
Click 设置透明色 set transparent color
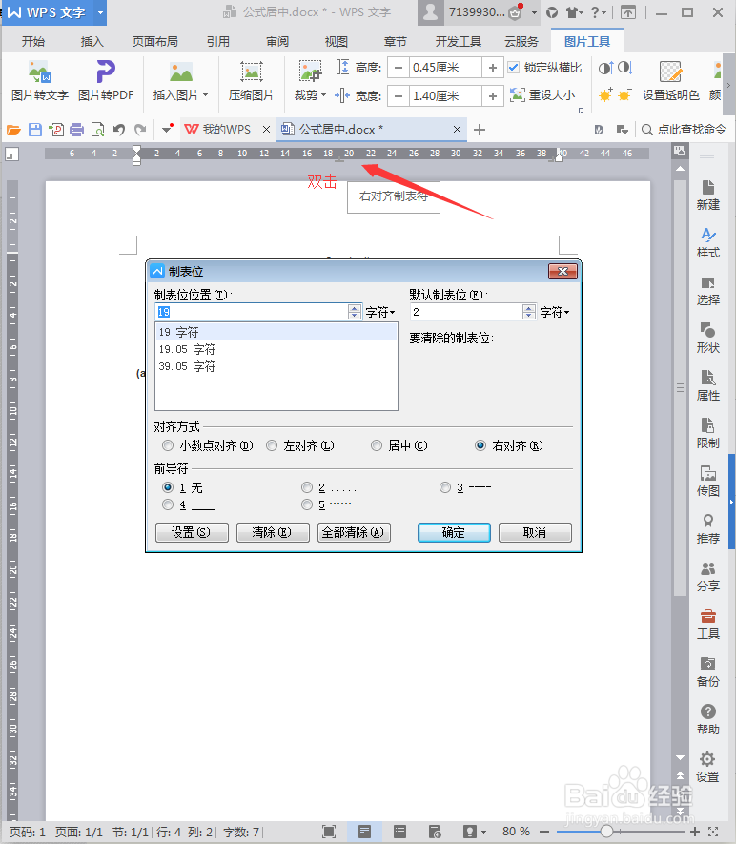[670, 81]
